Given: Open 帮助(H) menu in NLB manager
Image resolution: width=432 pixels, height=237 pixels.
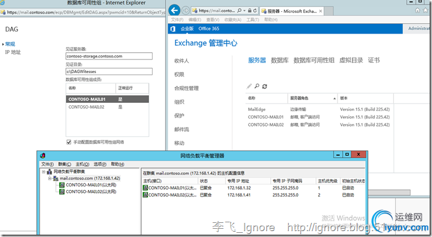Looking at the screenshot, I should [x=117, y=164].
